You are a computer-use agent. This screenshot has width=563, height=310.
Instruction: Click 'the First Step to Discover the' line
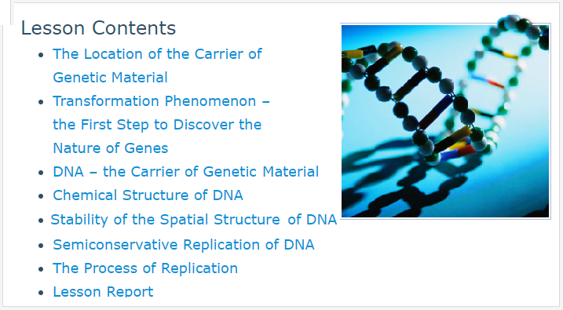pyautogui.click(x=157, y=125)
